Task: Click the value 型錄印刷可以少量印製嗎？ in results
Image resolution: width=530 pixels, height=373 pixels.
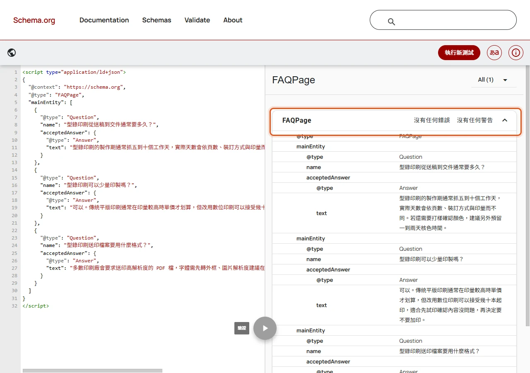Action: 431,259
